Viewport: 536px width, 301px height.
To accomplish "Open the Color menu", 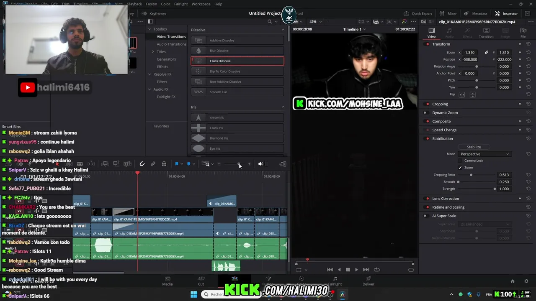I will (166, 4).
